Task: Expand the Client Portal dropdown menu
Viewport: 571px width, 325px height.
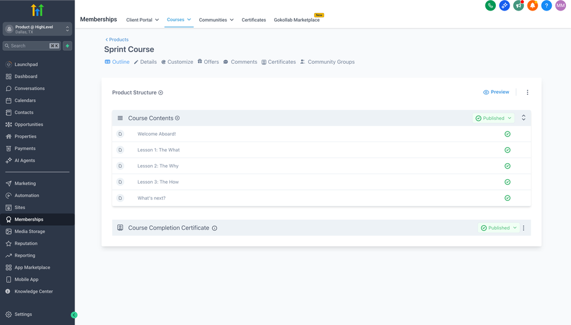Action: point(142,20)
